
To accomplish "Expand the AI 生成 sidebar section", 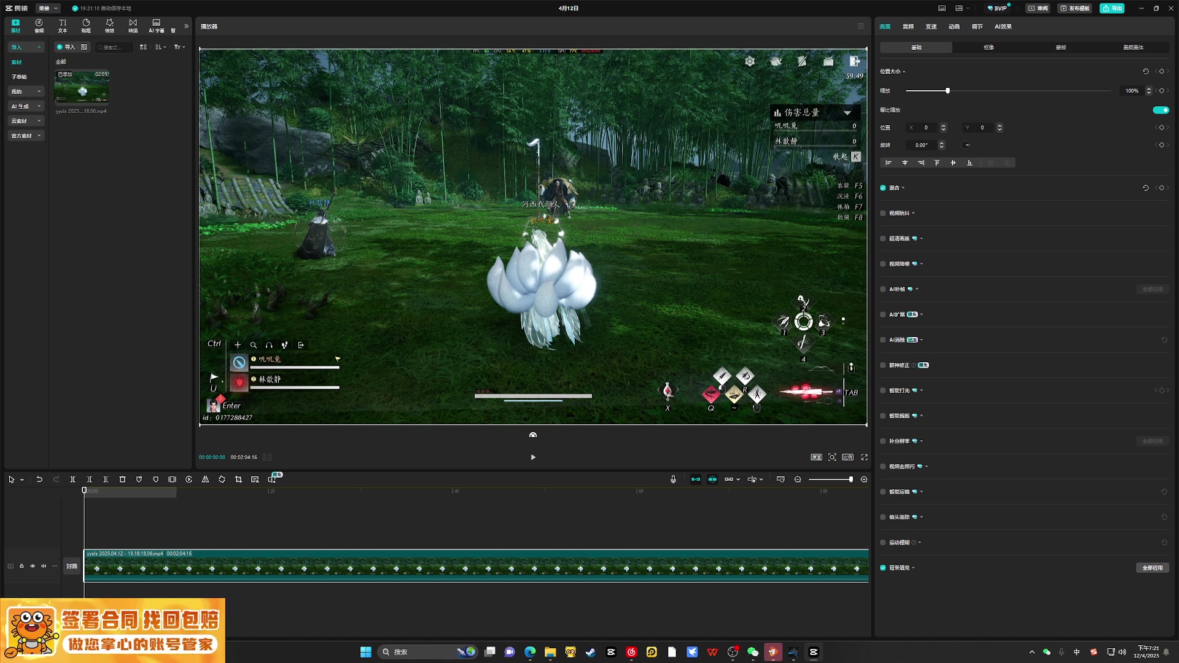I will click(x=26, y=106).
